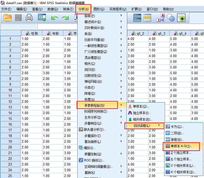Open the 数据(D) menu
The image size is (204, 178).
tap(53, 9)
